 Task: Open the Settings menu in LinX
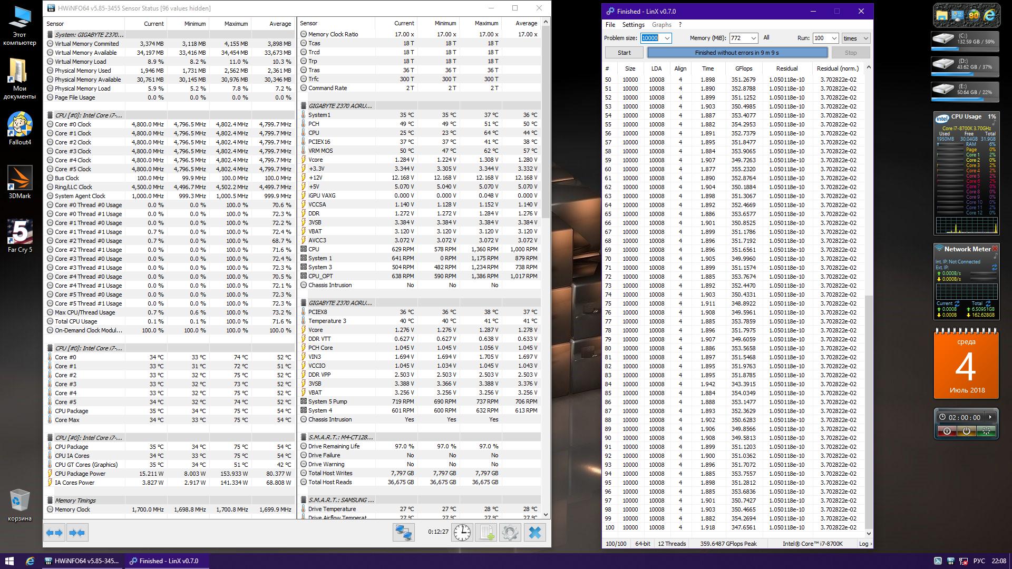(x=633, y=25)
